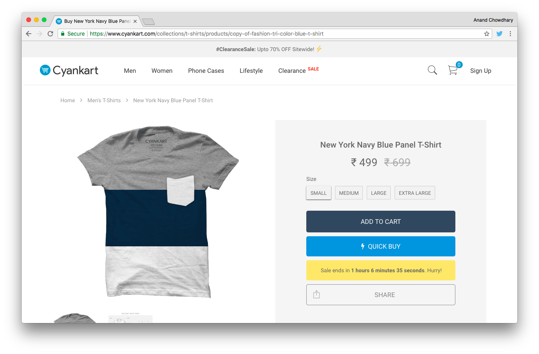Image resolution: width=539 pixels, height=354 pixels.
Task: Go to Men's T-Shirts breadcrumb
Action: coord(104,100)
